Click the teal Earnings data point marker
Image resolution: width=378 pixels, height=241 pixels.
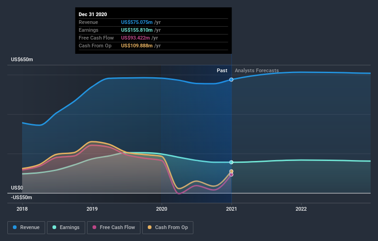coord(231,162)
